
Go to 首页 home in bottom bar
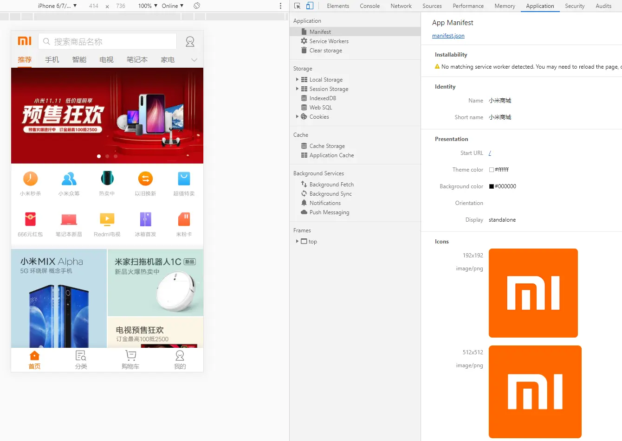point(35,360)
